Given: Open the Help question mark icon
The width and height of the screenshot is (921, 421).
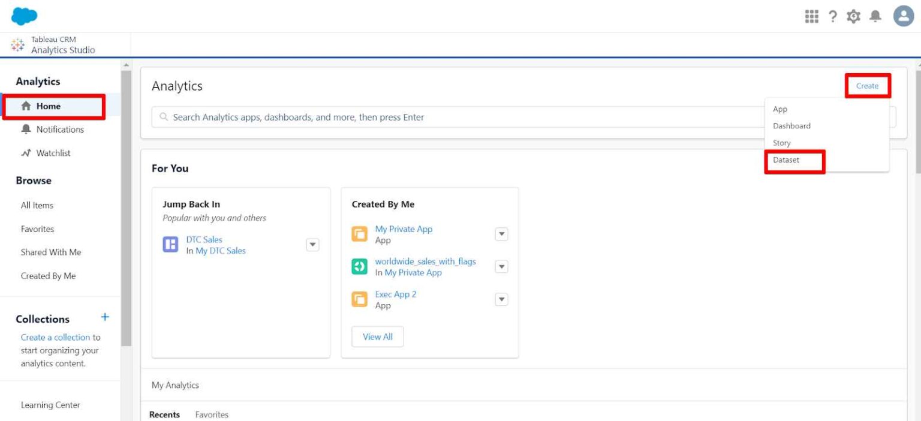Looking at the screenshot, I should click(832, 17).
